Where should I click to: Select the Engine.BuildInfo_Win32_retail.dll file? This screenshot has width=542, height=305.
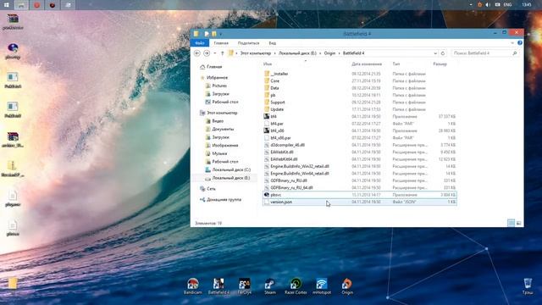tap(359, 166)
